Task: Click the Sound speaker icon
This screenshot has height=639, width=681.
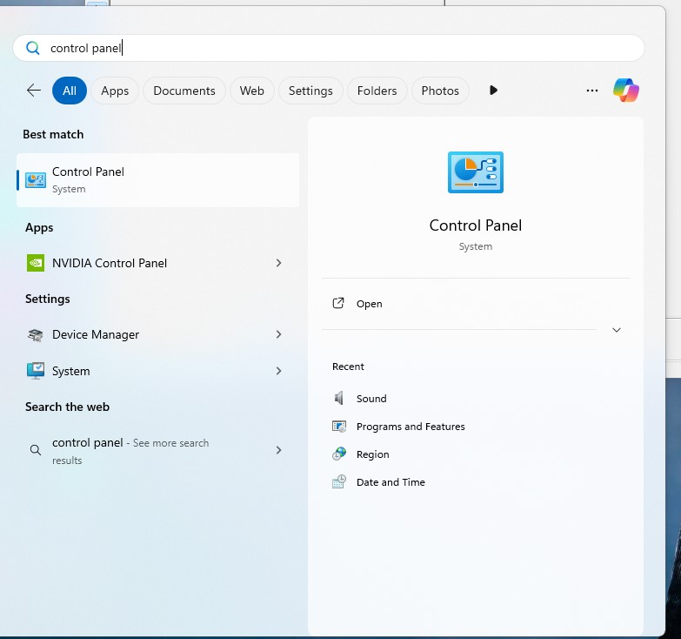Action: [x=339, y=398]
